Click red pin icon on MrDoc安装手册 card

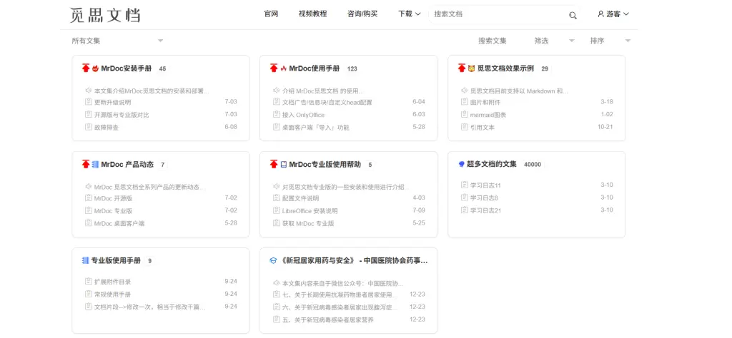(86, 68)
